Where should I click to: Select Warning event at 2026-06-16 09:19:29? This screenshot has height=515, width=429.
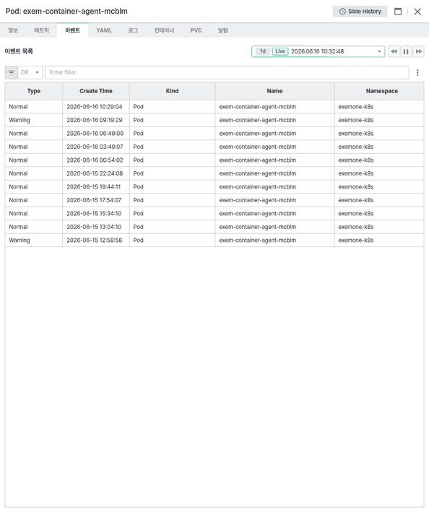click(214, 120)
